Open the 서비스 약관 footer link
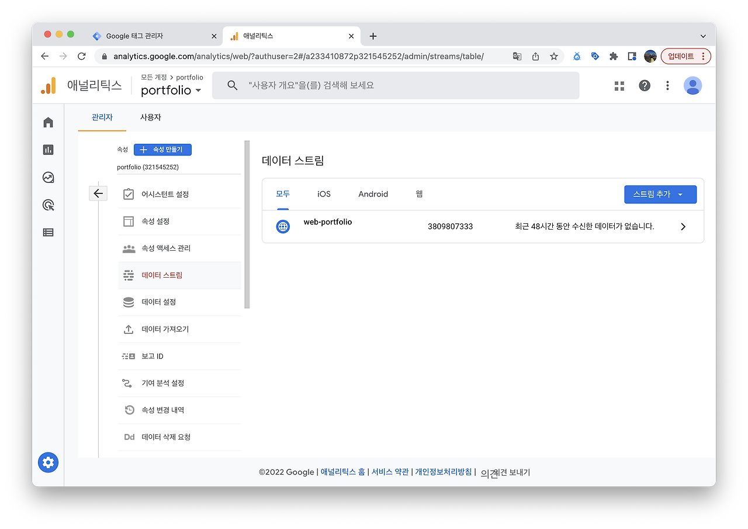The image size is (748, 529). tap(390, 472)
